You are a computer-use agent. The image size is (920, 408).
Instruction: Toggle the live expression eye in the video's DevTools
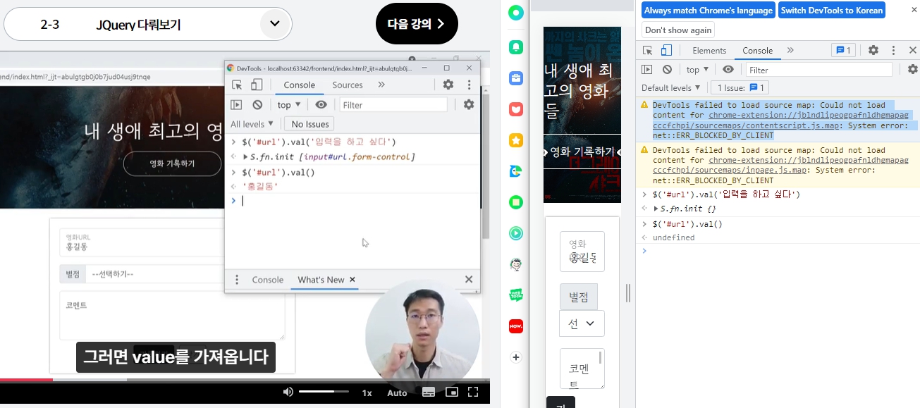(321, 104)
